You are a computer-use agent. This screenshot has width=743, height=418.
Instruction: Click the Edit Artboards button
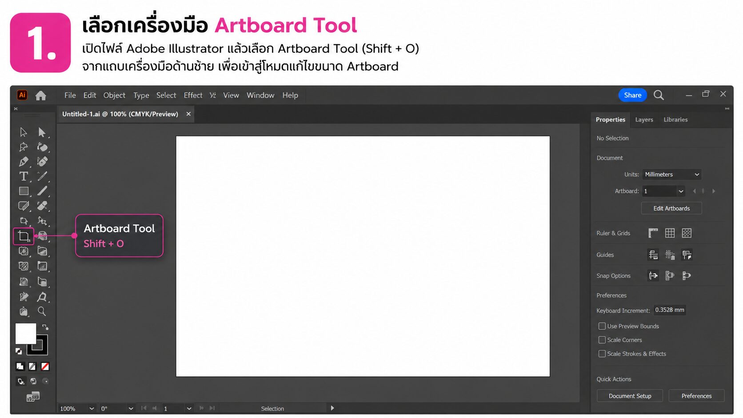click(671, 208)
